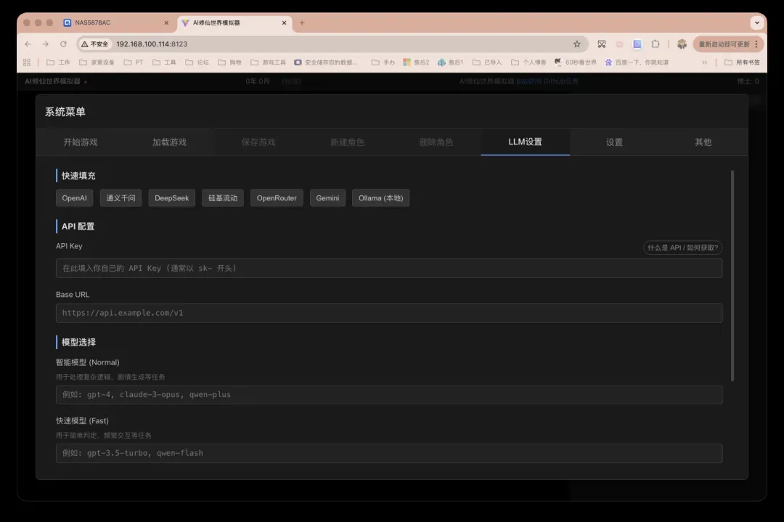
Task: Expand the tab search dropdown arrow
Action: pyautogui.click(x=757, y=23)
